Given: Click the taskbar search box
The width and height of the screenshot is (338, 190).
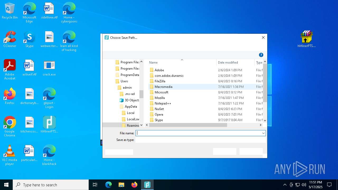Looking at the screenshot, I should click(51, 185).
